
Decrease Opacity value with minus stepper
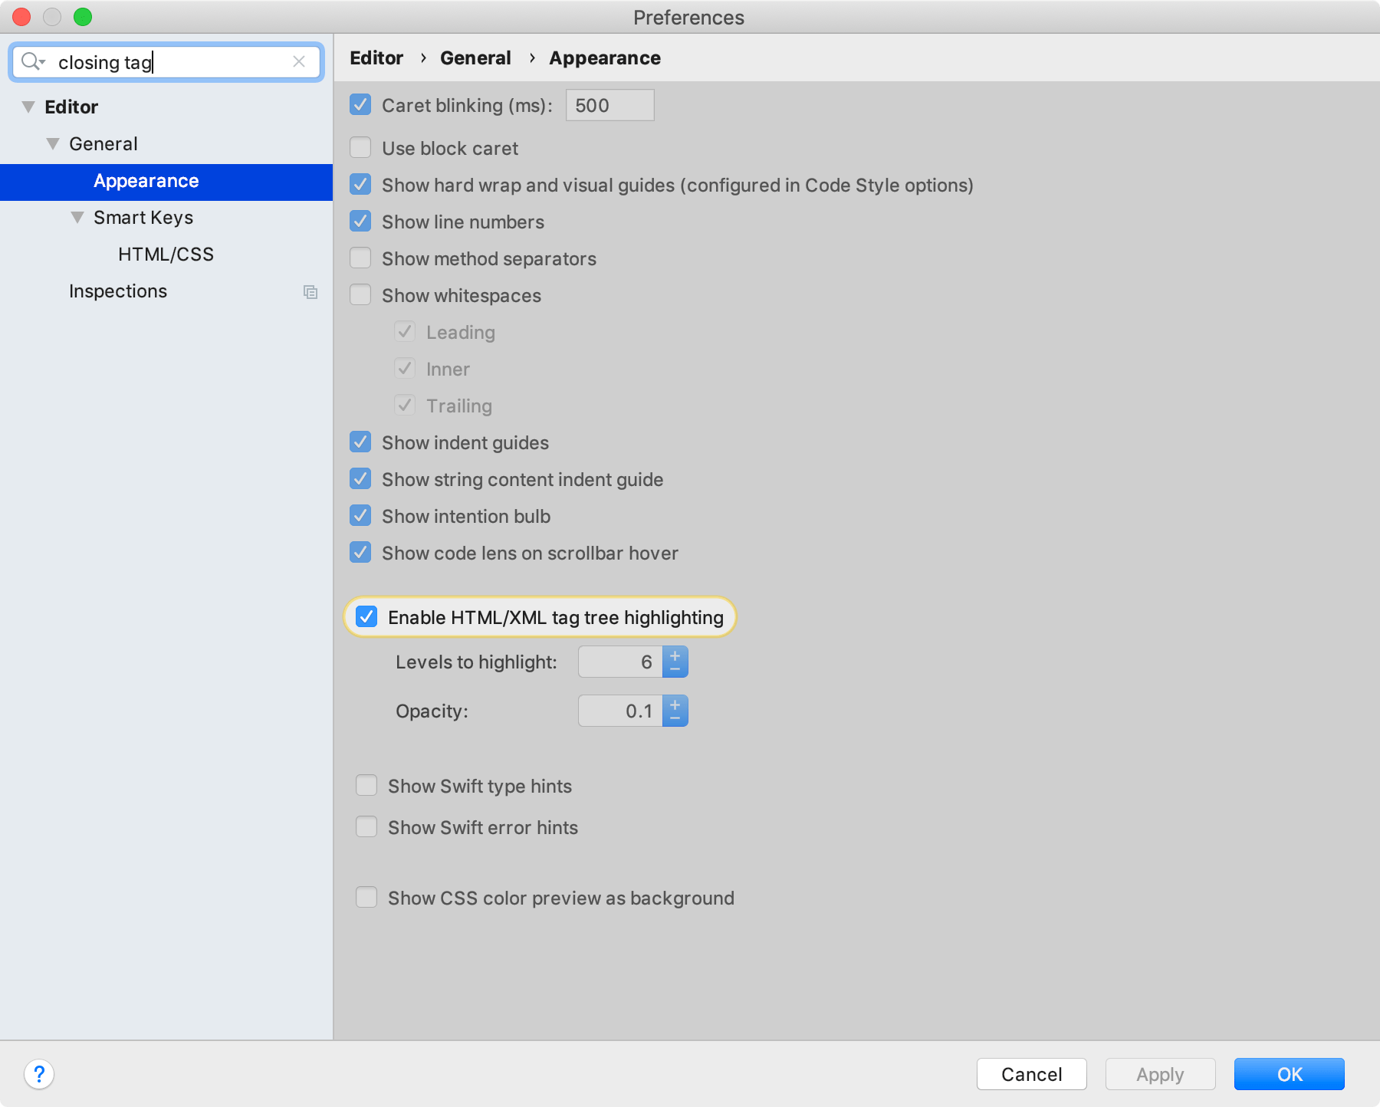tap(675, 719)
